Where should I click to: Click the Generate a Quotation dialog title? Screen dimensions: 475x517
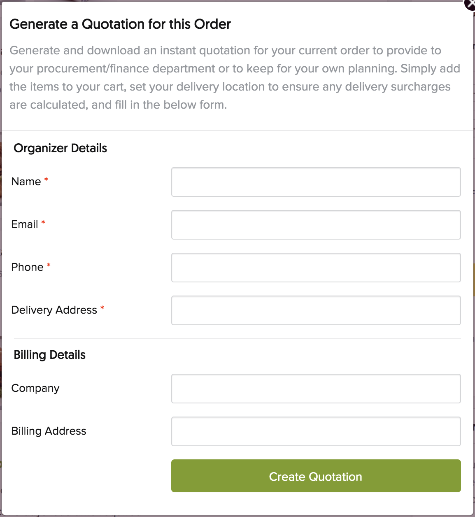(x=120, y=24)
